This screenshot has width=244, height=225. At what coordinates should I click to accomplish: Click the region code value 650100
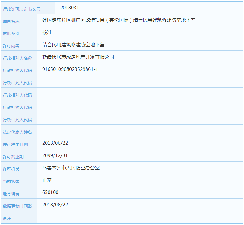pos(50,193)
